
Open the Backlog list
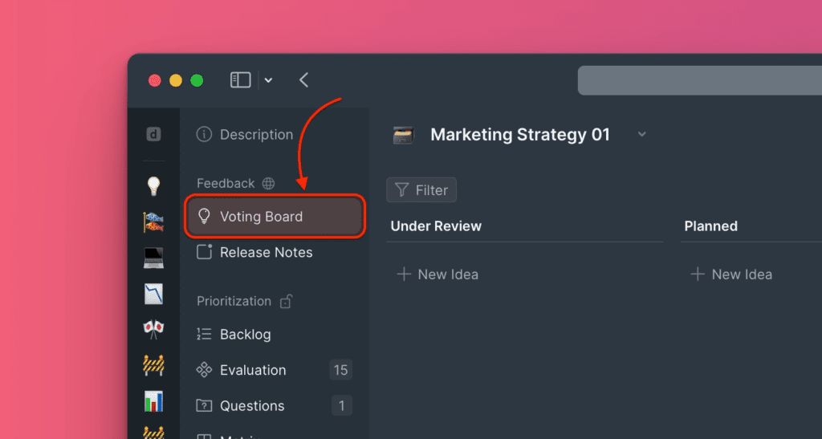point(245,335)
